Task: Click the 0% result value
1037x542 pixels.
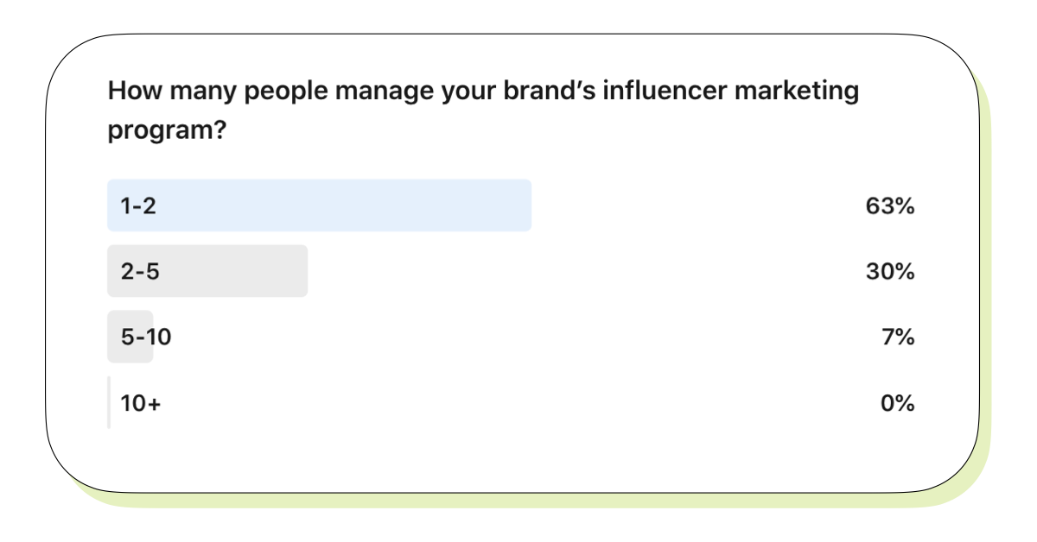Action: point(896,403)
